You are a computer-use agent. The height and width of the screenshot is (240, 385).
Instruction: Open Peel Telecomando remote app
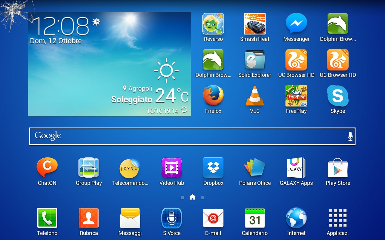point(130,168)
